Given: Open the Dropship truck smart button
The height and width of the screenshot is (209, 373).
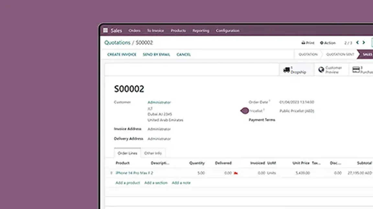Looking at the screenshot, I should click(296, 70).
